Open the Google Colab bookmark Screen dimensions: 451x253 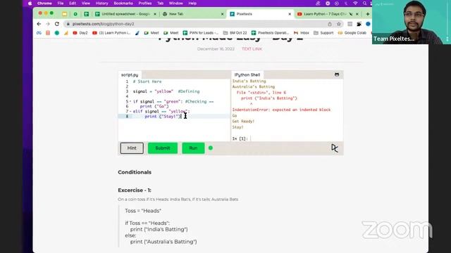click(352, 33)
